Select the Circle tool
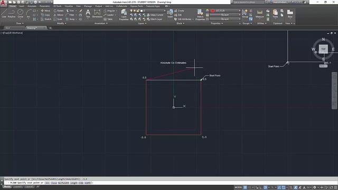Image resolution: width=338 pixels, height=190 pixels. 20,13
